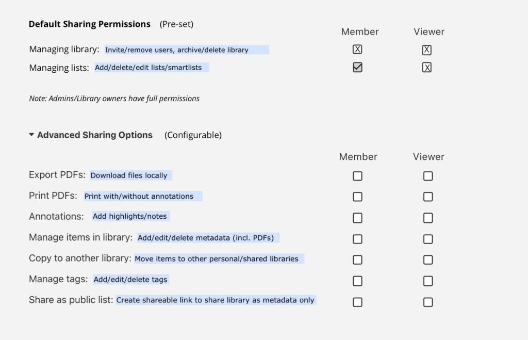Check Print PDFs for Viewer
This screenshot has height=340, width=528.
[x=428, y=197]
